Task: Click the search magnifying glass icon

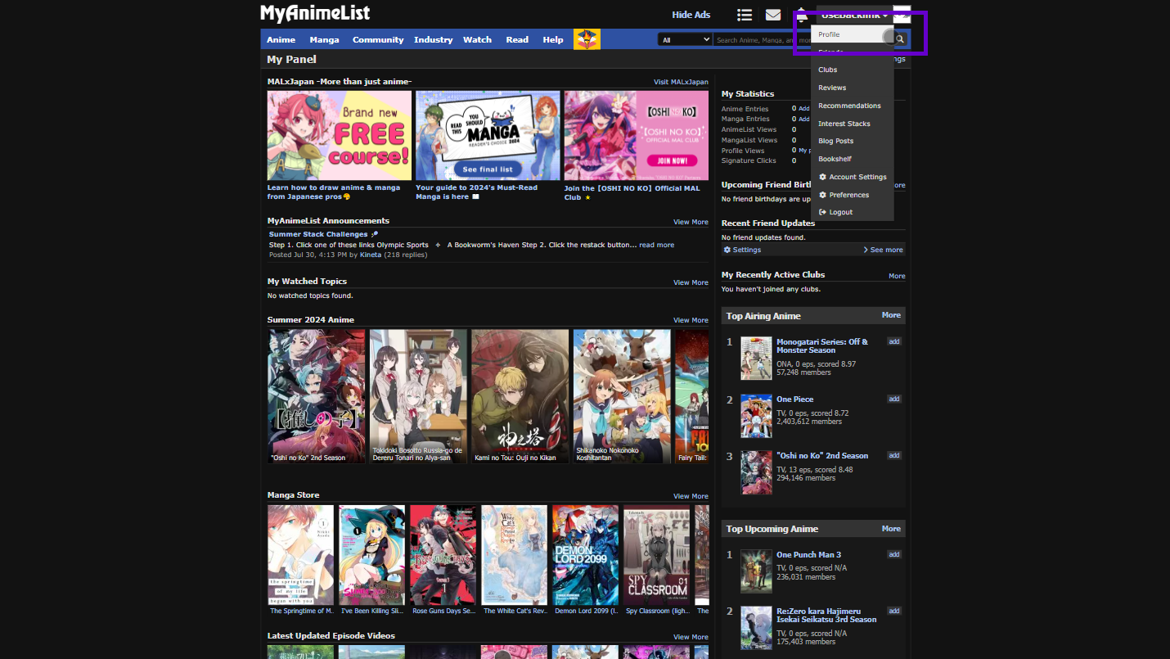Action: (x=898, y=38)
